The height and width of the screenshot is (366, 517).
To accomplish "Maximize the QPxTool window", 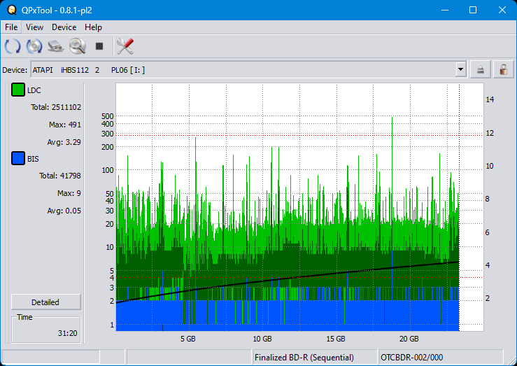I will [473, 10].
